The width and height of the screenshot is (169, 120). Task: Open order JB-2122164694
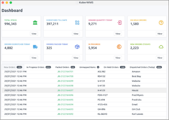point(65,104)
